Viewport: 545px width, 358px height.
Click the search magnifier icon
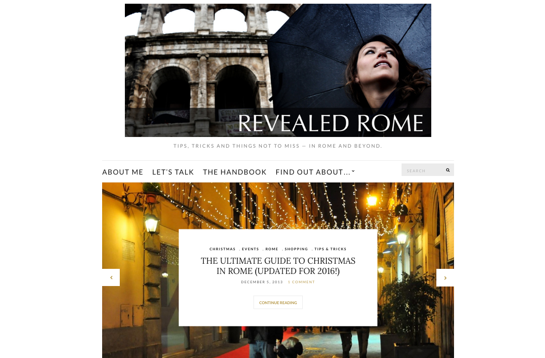click(x=448, y=170)
